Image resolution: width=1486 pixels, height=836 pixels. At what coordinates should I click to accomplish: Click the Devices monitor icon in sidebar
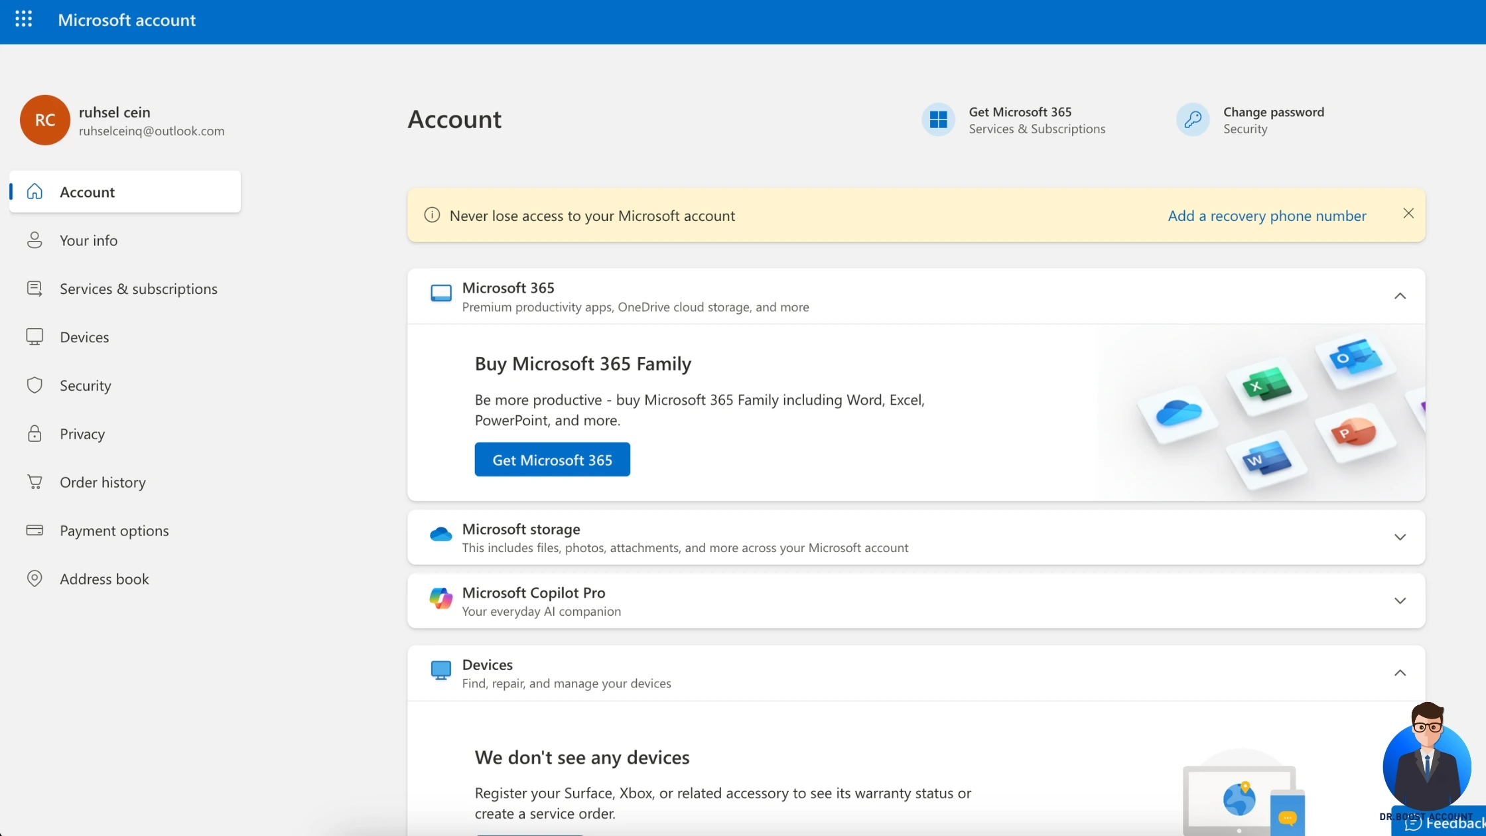coord(34,337)
